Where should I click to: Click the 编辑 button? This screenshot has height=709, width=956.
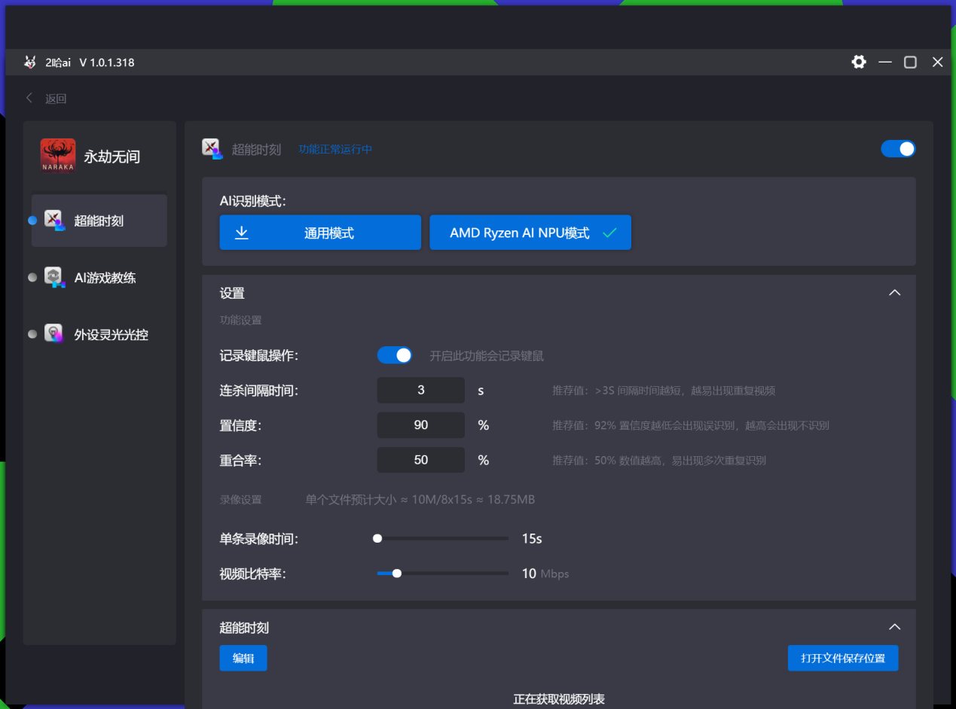coord(243,658)
